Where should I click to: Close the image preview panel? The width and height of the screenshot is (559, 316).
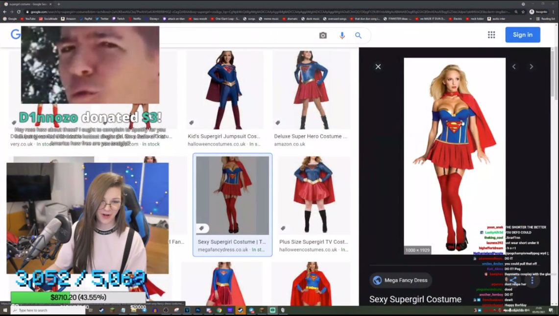[378, 67]
